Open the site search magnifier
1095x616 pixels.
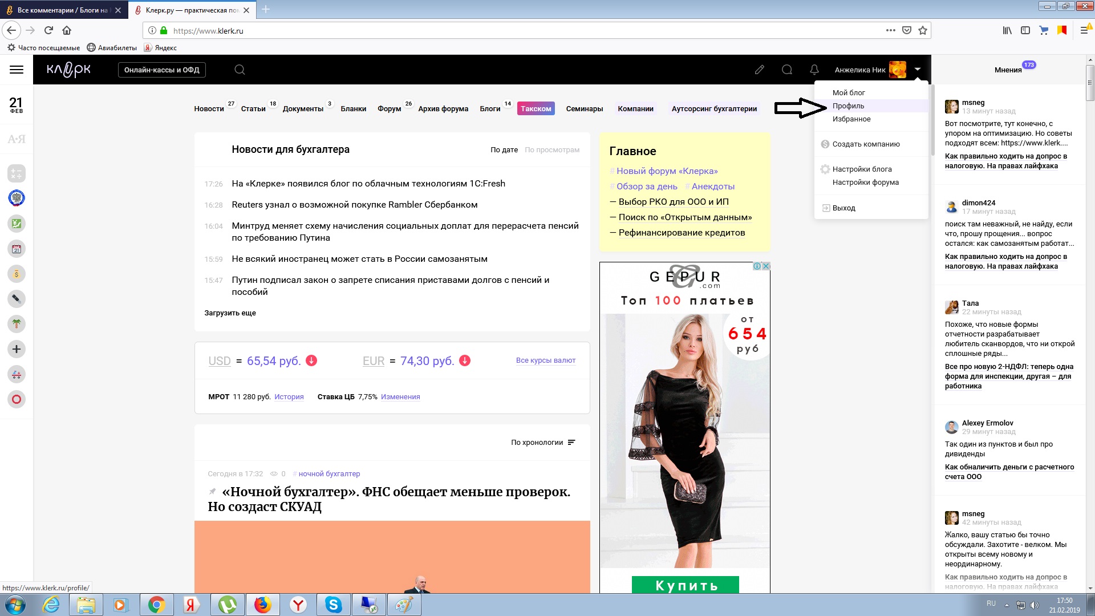point(240,70)
